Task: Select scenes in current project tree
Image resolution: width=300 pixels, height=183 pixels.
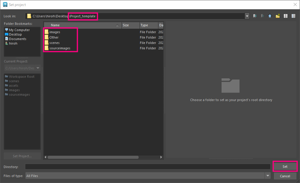Action: (x=12, y=81)
